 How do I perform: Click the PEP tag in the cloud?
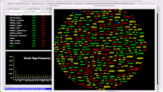86,58
